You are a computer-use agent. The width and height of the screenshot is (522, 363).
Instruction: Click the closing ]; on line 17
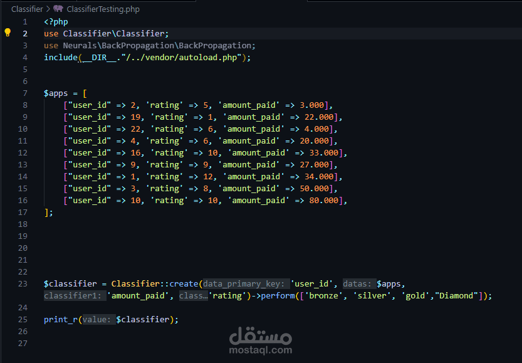[49, 213]
